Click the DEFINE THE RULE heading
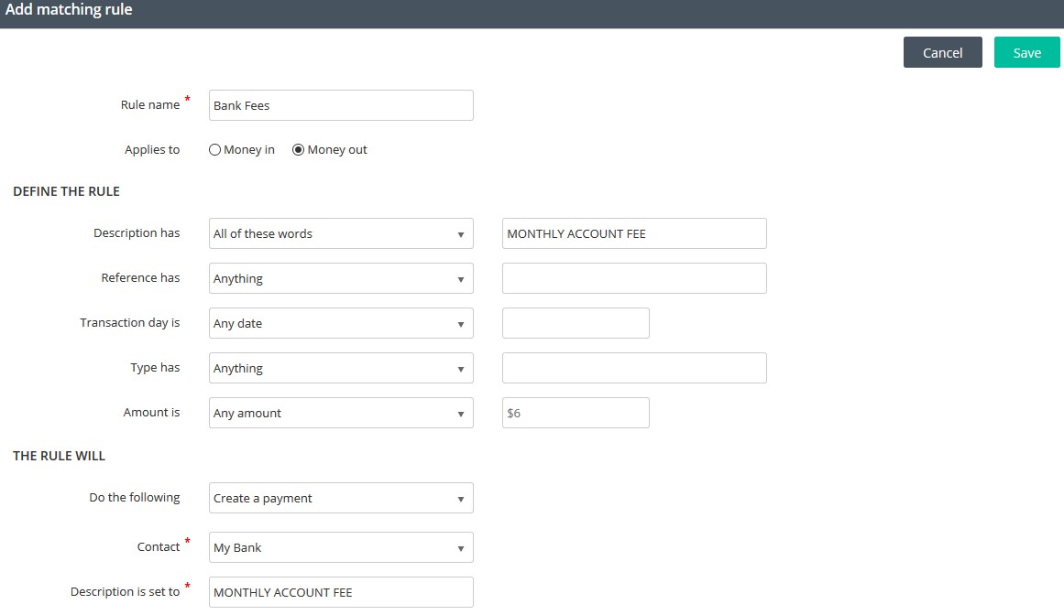Viewport: 1064px width, 615px height. click(x=67, y=191)
